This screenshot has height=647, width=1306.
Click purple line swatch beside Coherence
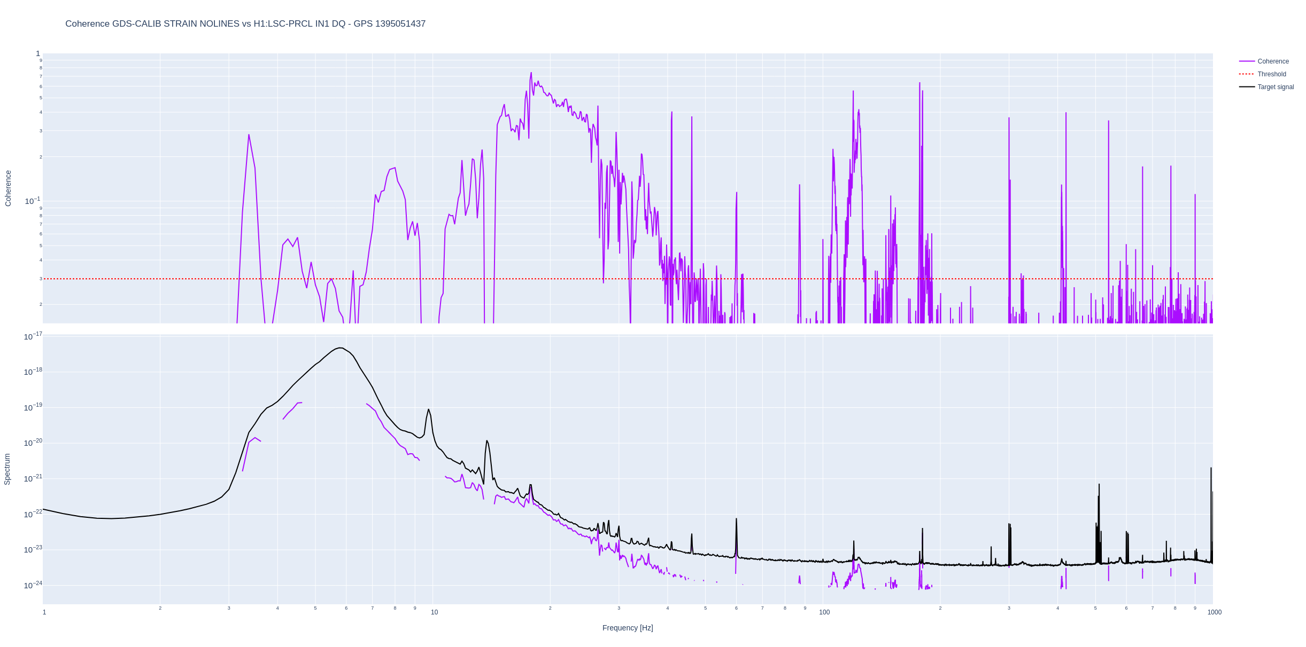1246,61
